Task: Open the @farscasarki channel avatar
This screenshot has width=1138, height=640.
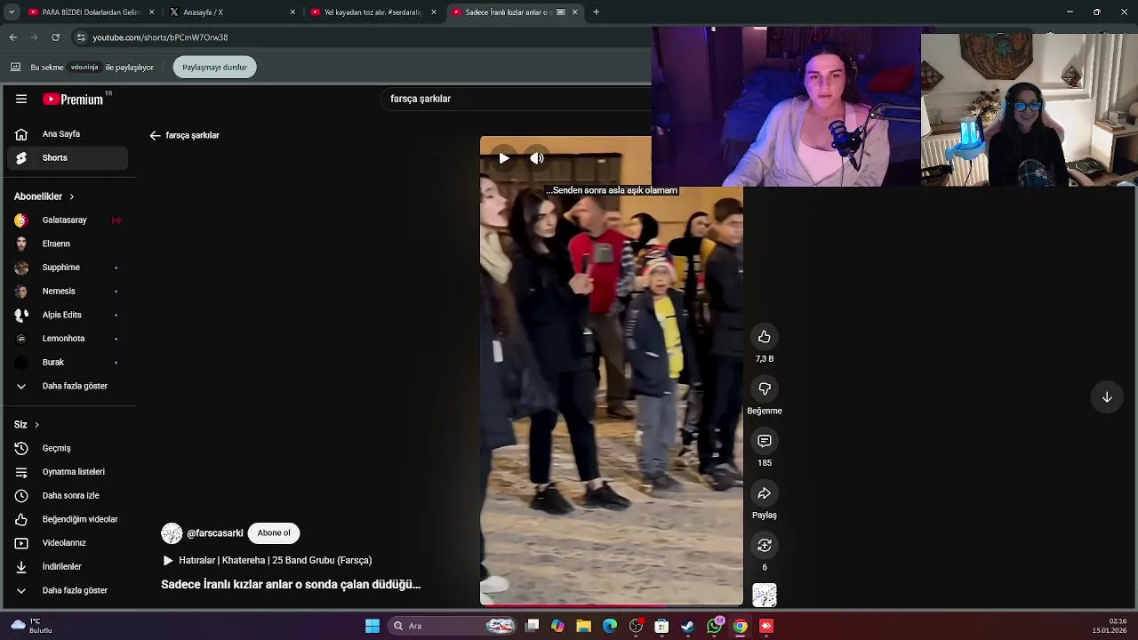Action: pyautogui.click(x=172, y=533)
